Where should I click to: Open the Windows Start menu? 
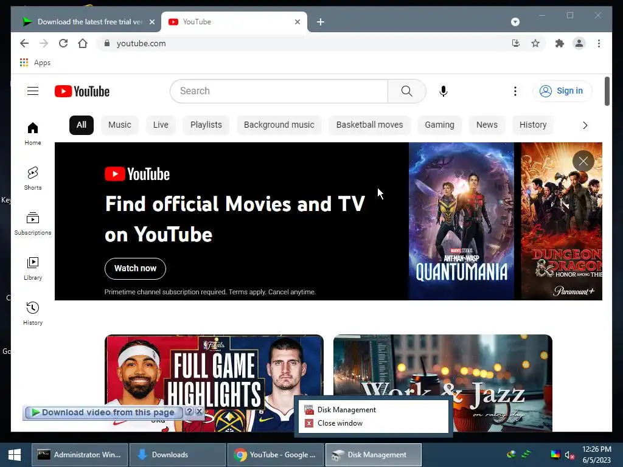(15, 455)
